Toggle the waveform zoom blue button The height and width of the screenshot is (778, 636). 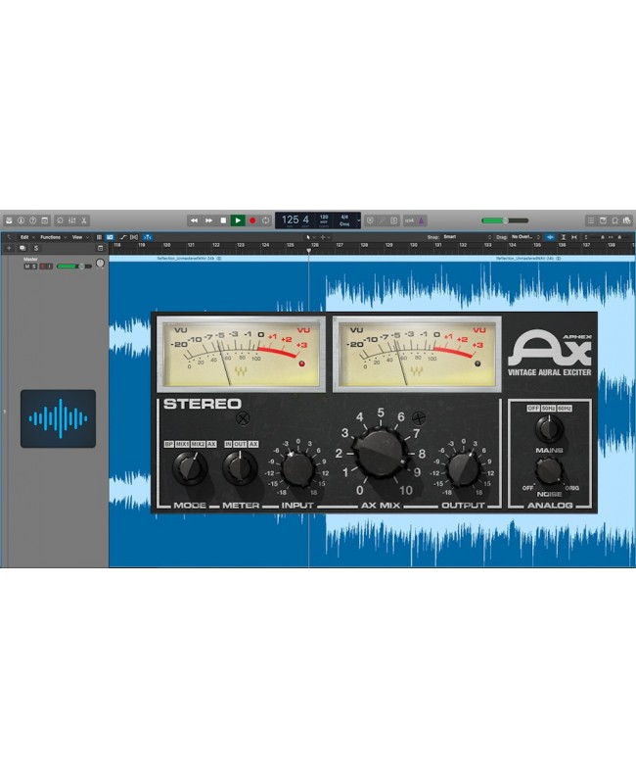550,237
